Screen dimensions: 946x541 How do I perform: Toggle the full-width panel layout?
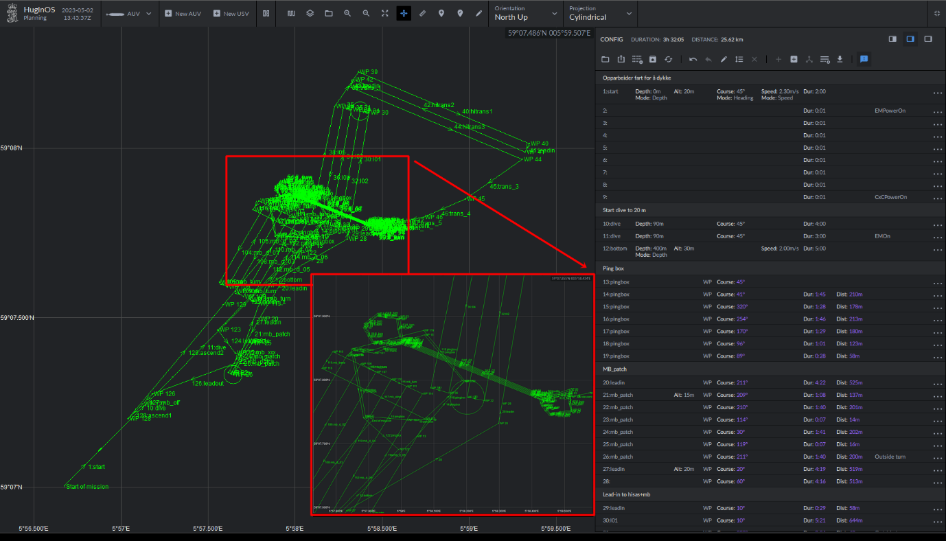click(x=928, y=39)
